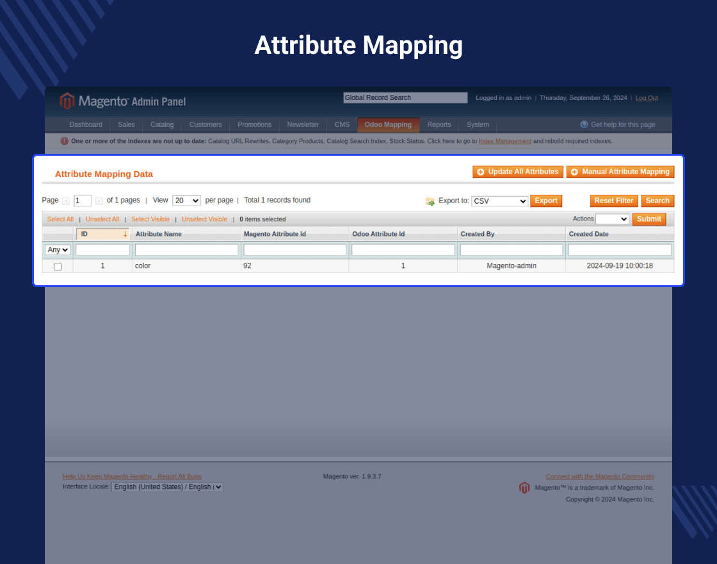
Task: Open the Customers menu
Action: [x=205, y=124]
